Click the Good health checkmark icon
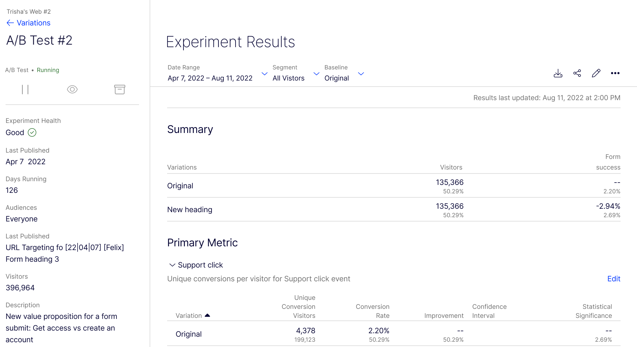Viewport: 637px width, 347px height. click(32, 132)
